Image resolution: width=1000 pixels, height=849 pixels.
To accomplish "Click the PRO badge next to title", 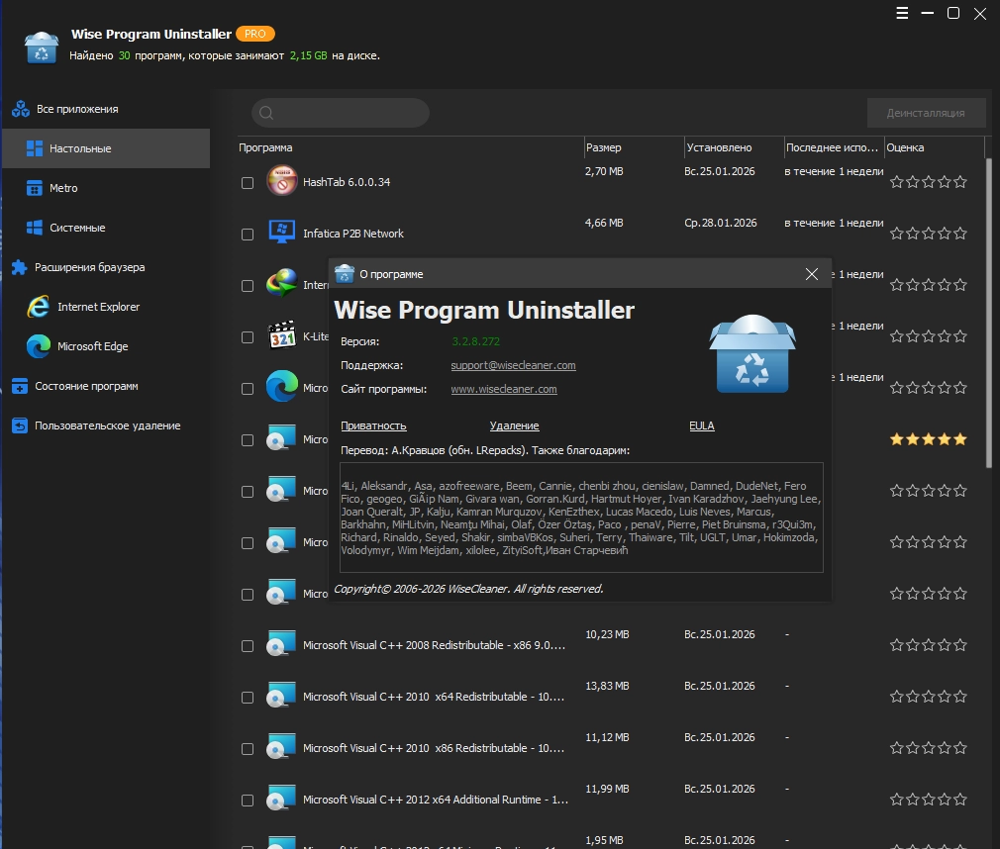I will [x=255, y=34].
